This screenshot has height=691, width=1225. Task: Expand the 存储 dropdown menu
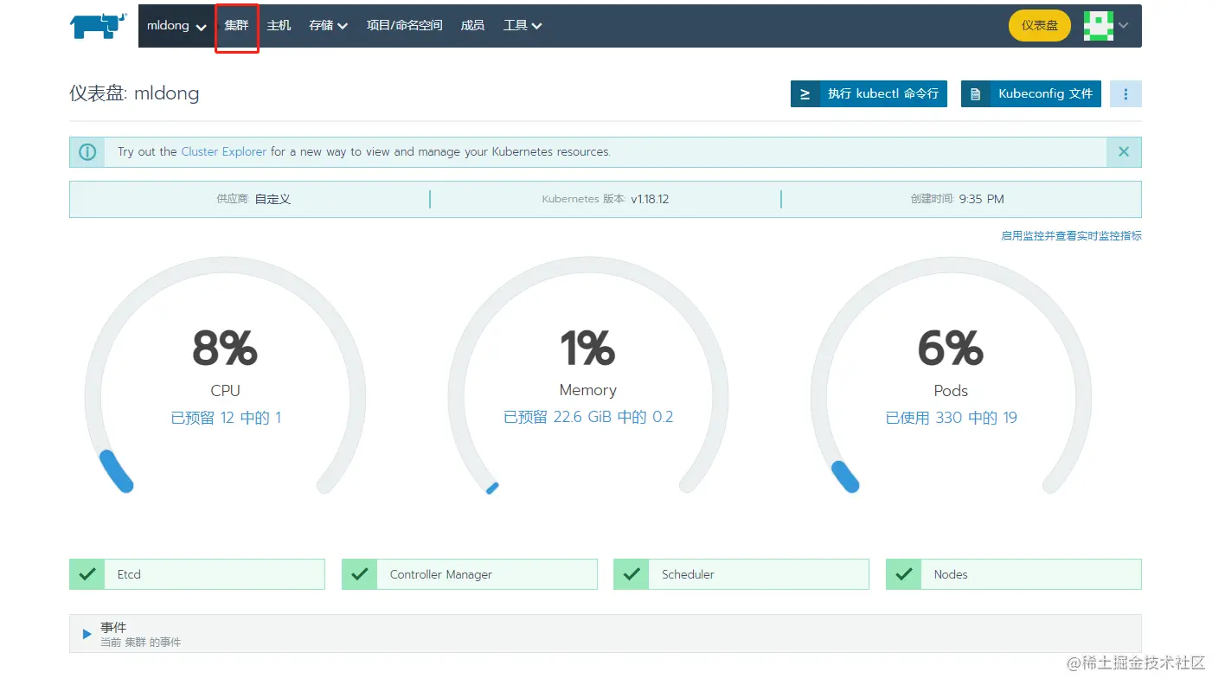329,26
